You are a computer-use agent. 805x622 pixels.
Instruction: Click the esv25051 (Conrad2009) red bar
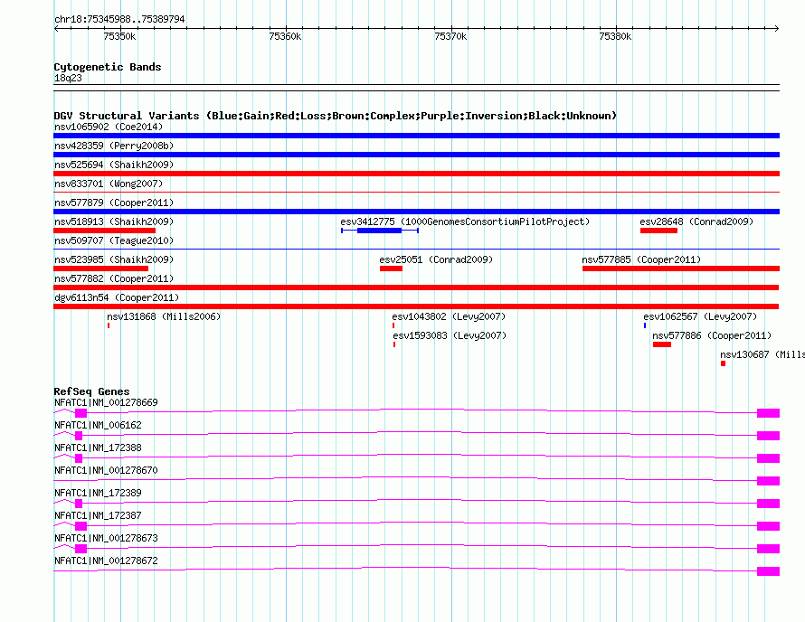click(392, 269)
